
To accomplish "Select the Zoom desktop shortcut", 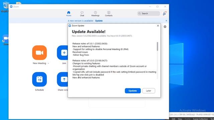I will pyautogui.click(x=5, y=40).
